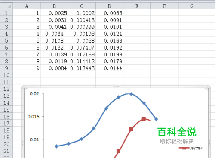Click the leftmost blue diamond data point

click(x=56, y=146)
